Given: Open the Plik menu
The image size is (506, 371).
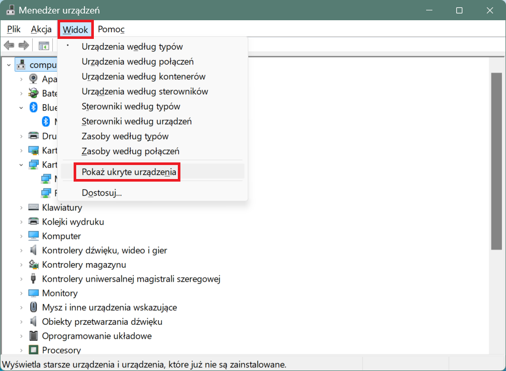Looking at the screenshot, I should coord(14,29).
